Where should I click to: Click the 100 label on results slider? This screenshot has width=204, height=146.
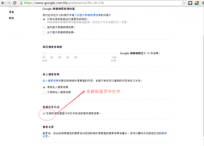[x=114, y=57]
